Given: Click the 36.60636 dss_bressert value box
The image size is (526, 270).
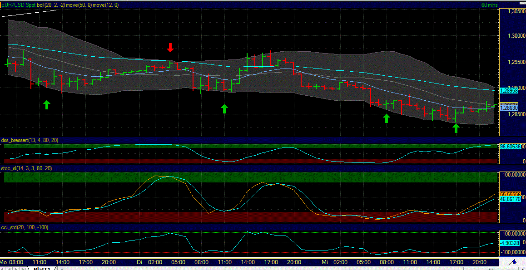Looking at the screenshot, I should (x=510, y=147).
